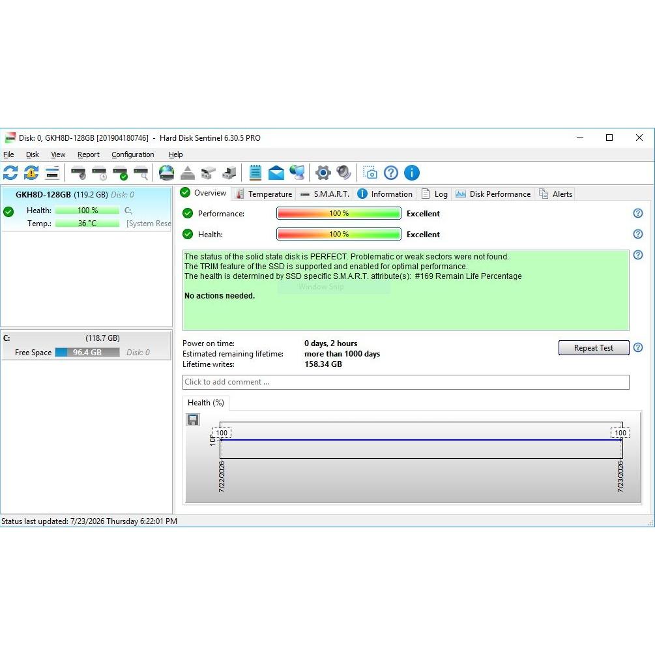Open preferences with the gear icon
Viewport: 655px width, 655px height.
pyautogui.click(x=323, y=173)
